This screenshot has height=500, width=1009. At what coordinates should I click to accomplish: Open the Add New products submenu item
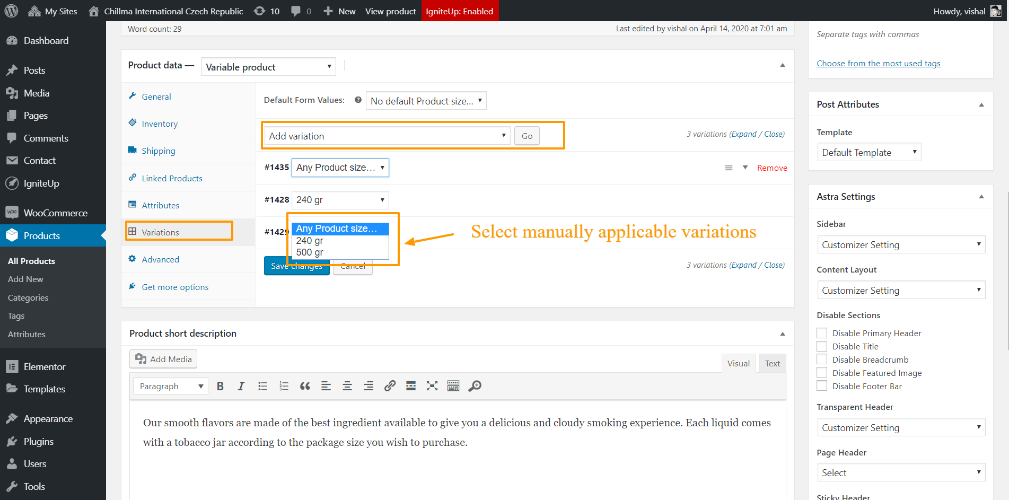(x=25, y=279)
